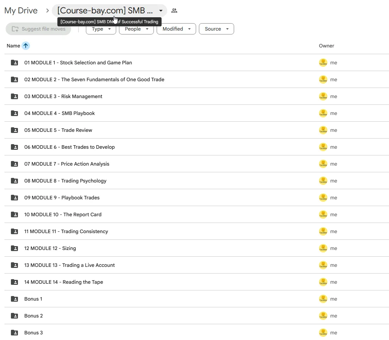Select 12 MODULE 12 - Sizing folder
This screenshot has height=340, width=389.
[x=50, y=248]
